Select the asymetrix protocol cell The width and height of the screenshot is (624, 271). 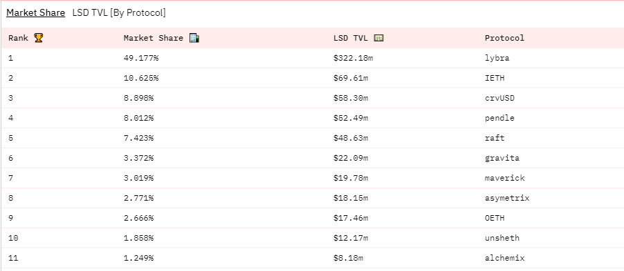pyautogui.click(x=507, y=198)
